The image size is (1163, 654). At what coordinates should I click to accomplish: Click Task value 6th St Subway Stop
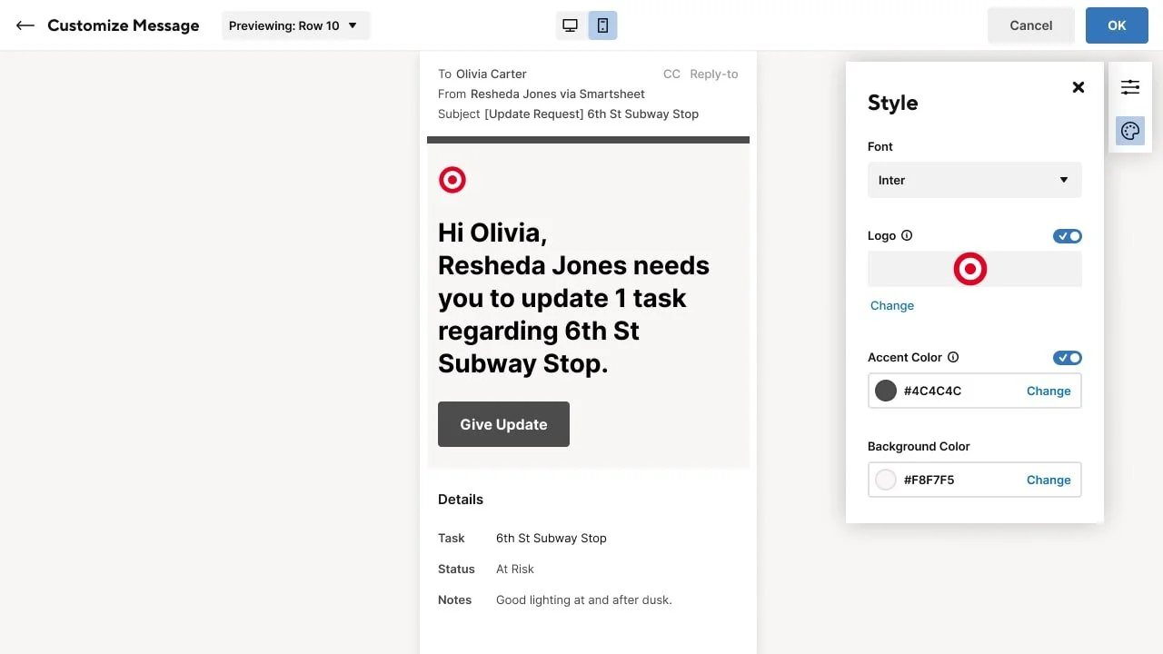click(x=552, y=538)
